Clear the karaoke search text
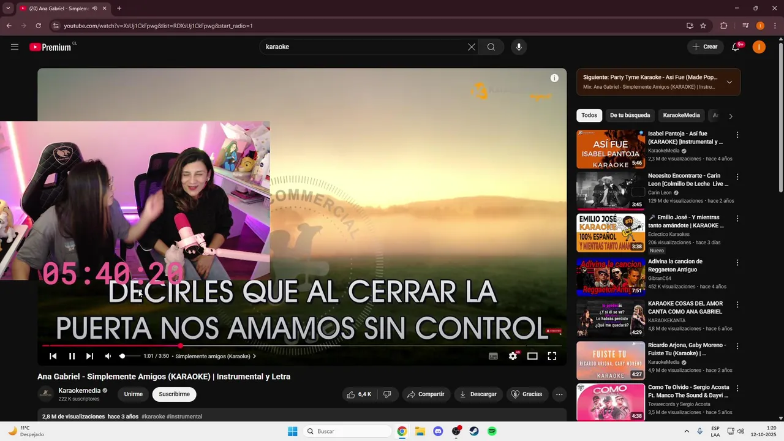Screen dimensions: 784x441 (472, 47)
